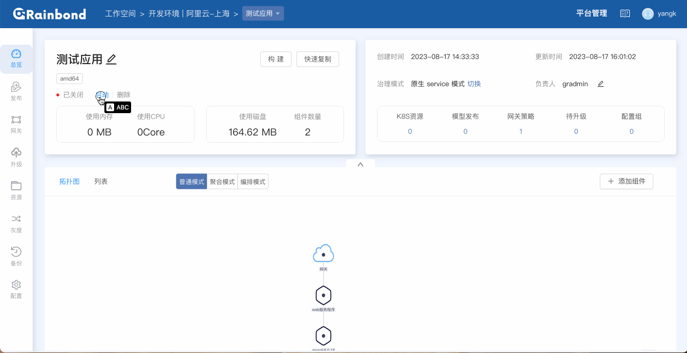The image size is (687, 353).
Task: Click the pencil icon beside 测试应用 title
Action: pyautogui.click(x=111, y=59)
